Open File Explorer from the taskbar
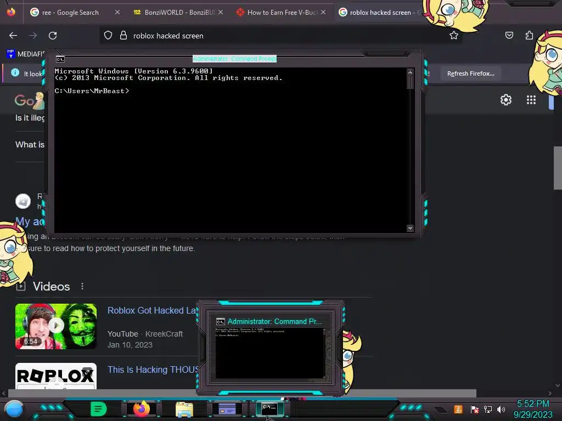The height and width of the screenshot is (421, 562). pos(184,409)
